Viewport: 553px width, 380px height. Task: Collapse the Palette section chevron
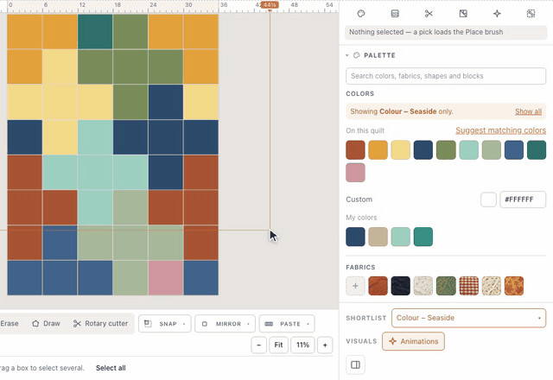tap(347, 55)
